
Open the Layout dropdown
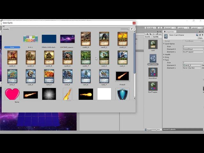(x=196, y=28)
